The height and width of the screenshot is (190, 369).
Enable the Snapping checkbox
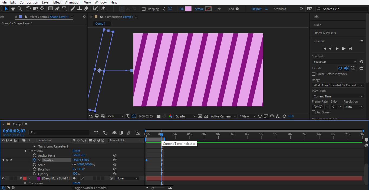[144, 9]
